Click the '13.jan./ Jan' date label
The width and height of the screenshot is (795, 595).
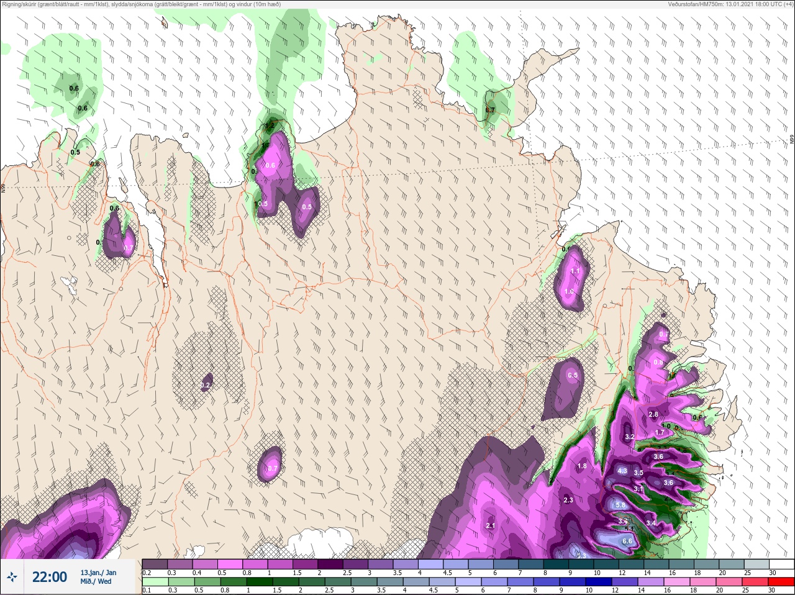(x=98, y=573)
